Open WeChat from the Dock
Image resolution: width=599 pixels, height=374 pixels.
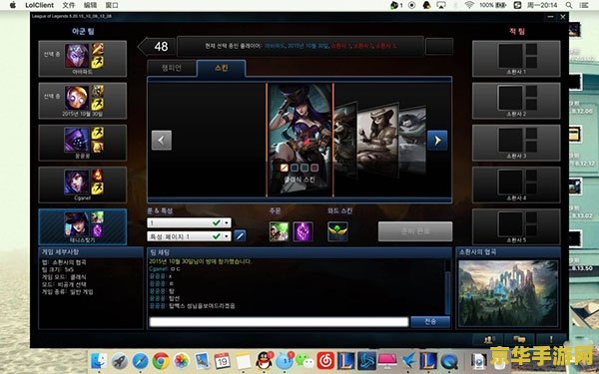tap(304, 361)
